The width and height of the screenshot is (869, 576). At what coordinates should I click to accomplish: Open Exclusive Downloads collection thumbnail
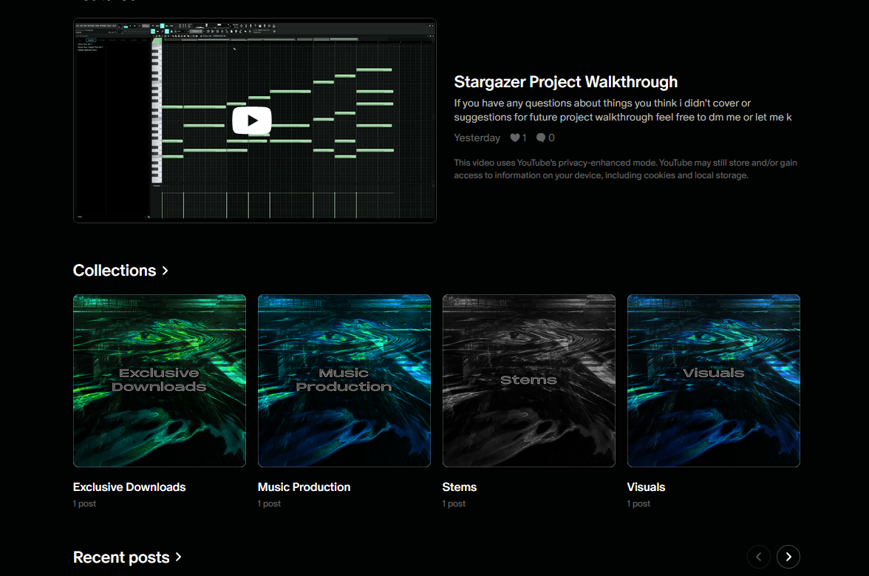pos(160,381)
